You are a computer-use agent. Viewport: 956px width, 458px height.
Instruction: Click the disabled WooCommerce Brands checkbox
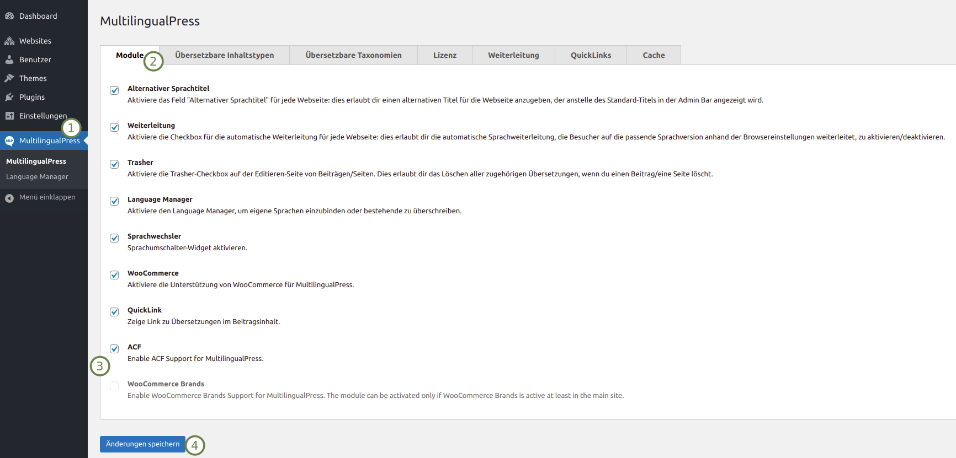tap(114, 386)
